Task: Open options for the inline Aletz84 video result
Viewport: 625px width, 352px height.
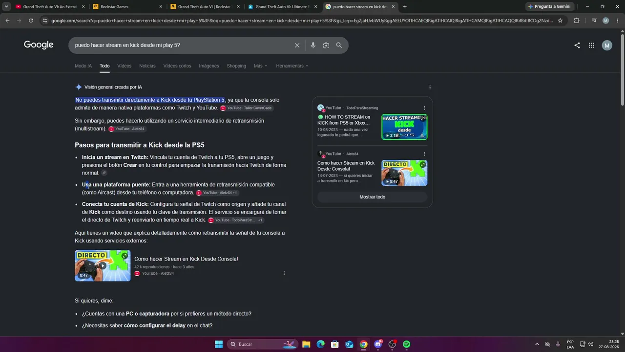Action: point(284,273)
